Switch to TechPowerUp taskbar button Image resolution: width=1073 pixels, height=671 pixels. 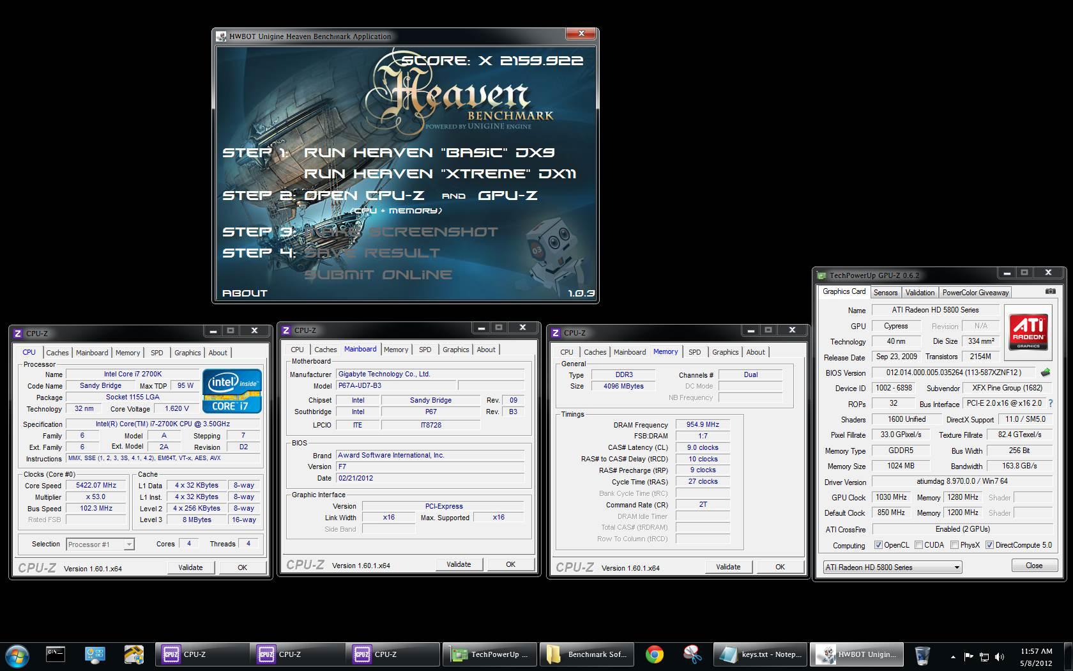[x=490, y=654]
